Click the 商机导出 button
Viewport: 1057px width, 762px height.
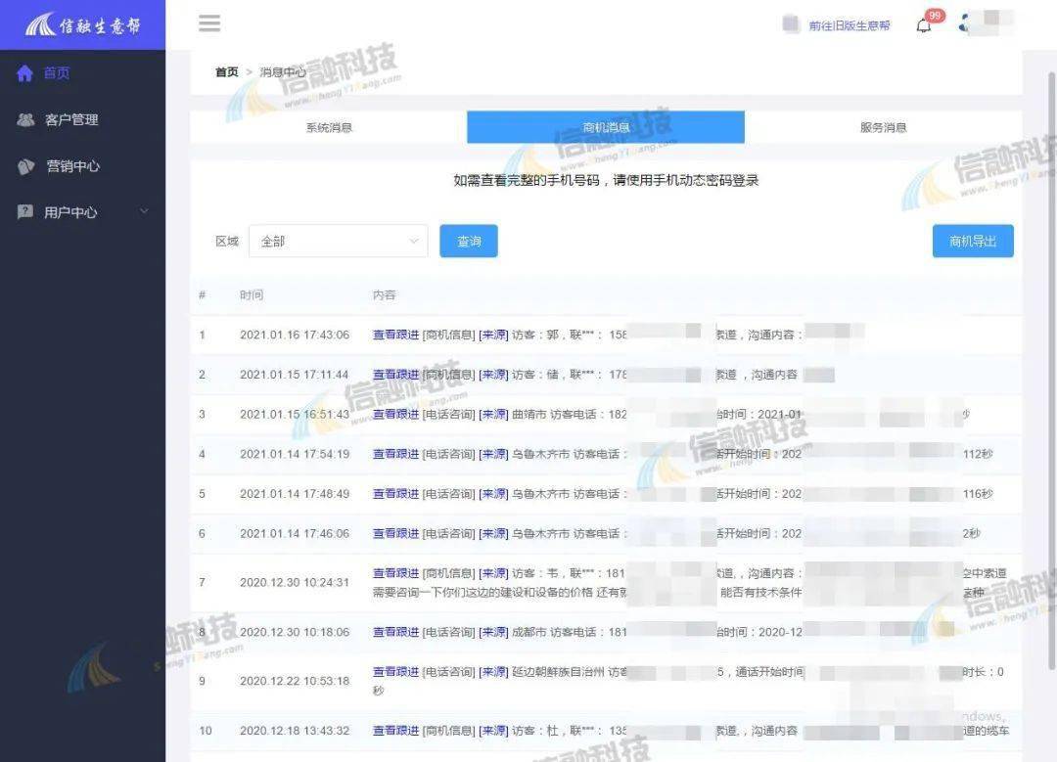[x=973, y=242]
